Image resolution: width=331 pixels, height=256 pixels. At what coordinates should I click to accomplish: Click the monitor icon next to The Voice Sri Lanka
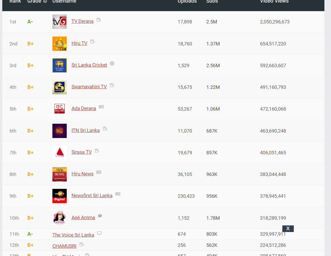99,233
